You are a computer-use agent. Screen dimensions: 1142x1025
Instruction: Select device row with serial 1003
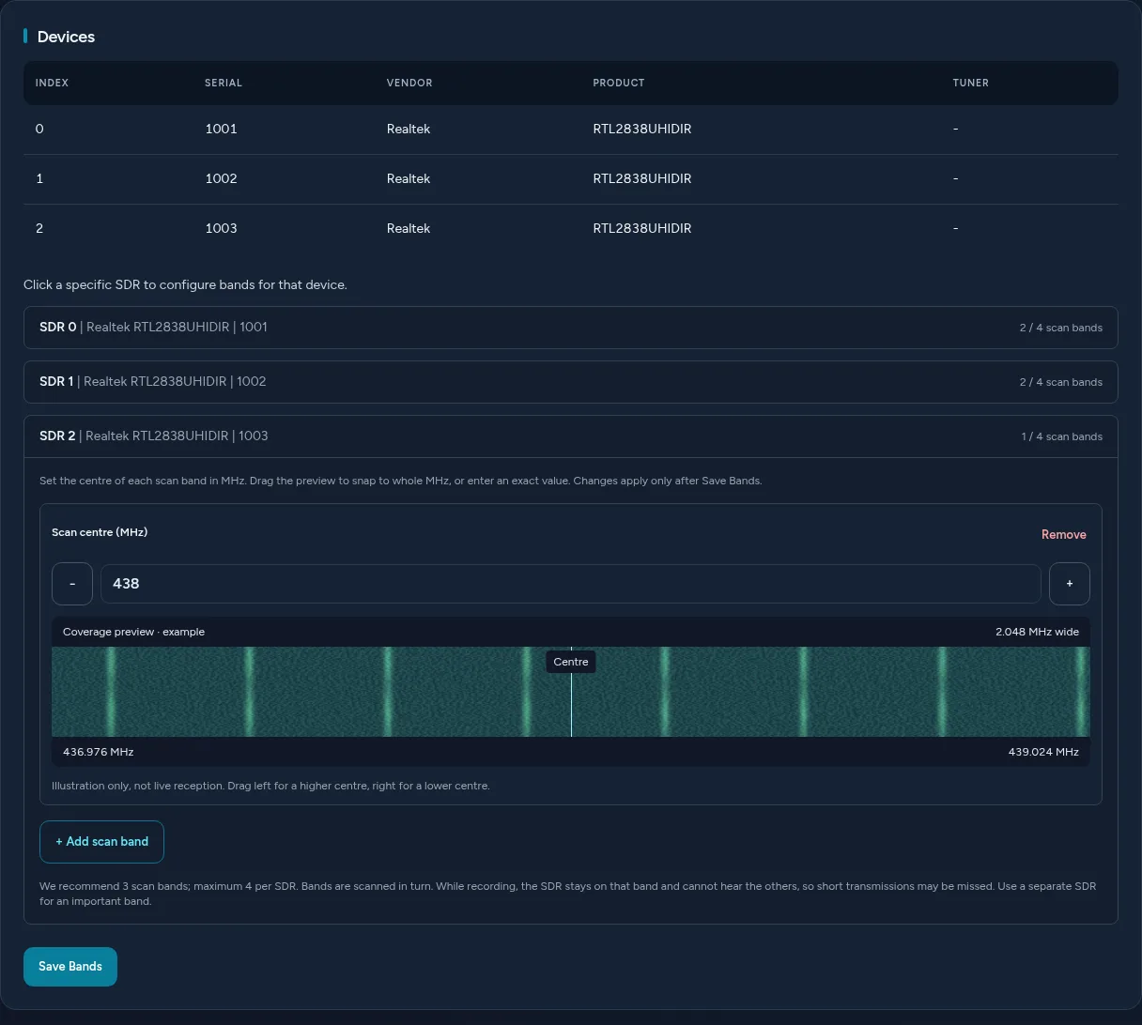571,229
